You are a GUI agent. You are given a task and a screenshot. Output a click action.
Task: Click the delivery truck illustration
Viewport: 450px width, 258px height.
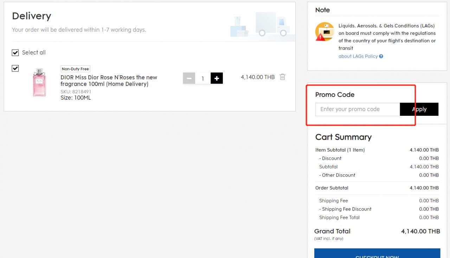coord(271,25)
